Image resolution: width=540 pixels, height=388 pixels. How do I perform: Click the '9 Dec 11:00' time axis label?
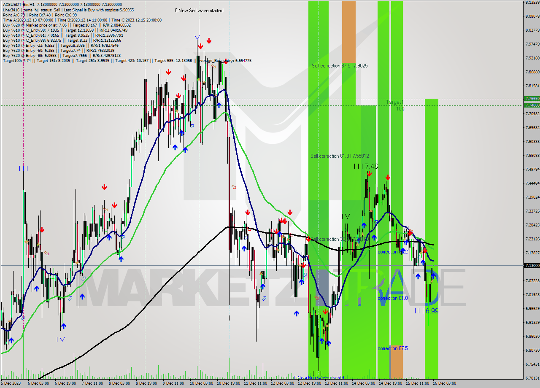(173, 383)
